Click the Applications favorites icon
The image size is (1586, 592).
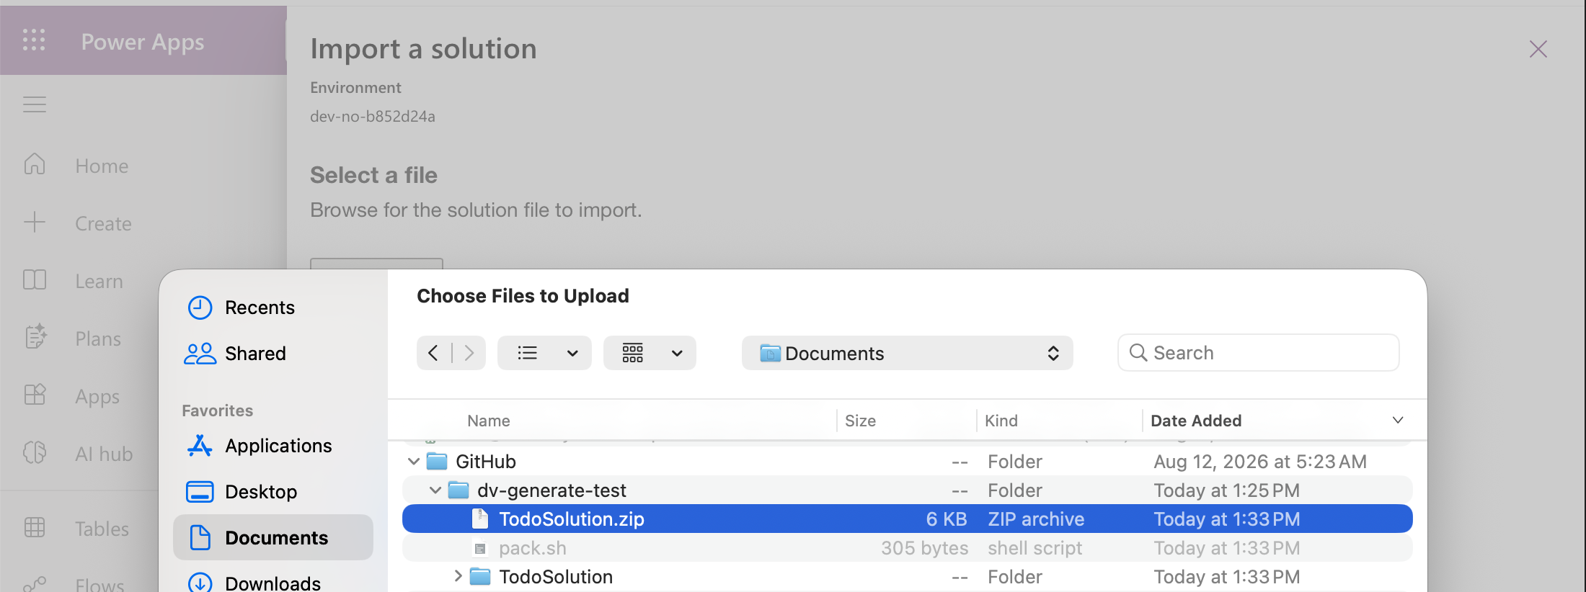[x=200, y=446]
